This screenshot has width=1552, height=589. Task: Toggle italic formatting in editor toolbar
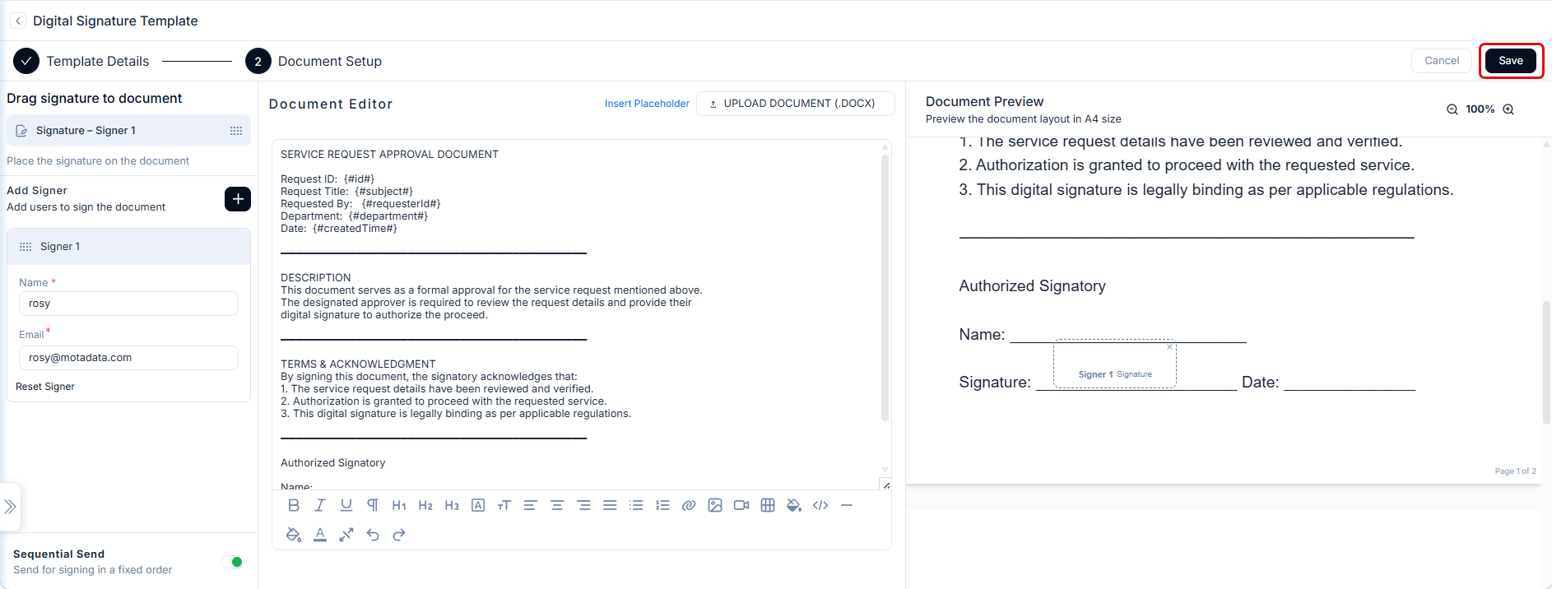coord(320,505)
